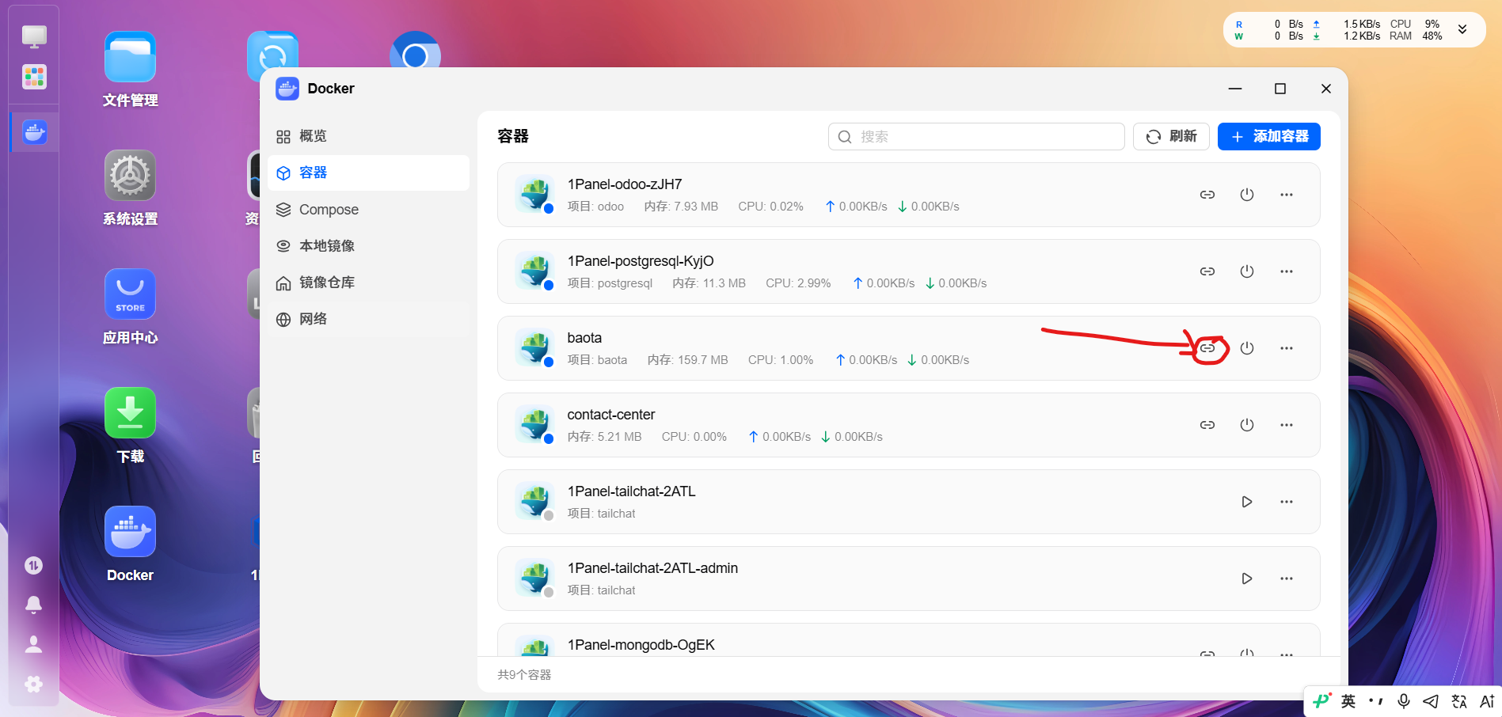Open link icon for baota container

pyautogui.click(x=1207, y=348)
